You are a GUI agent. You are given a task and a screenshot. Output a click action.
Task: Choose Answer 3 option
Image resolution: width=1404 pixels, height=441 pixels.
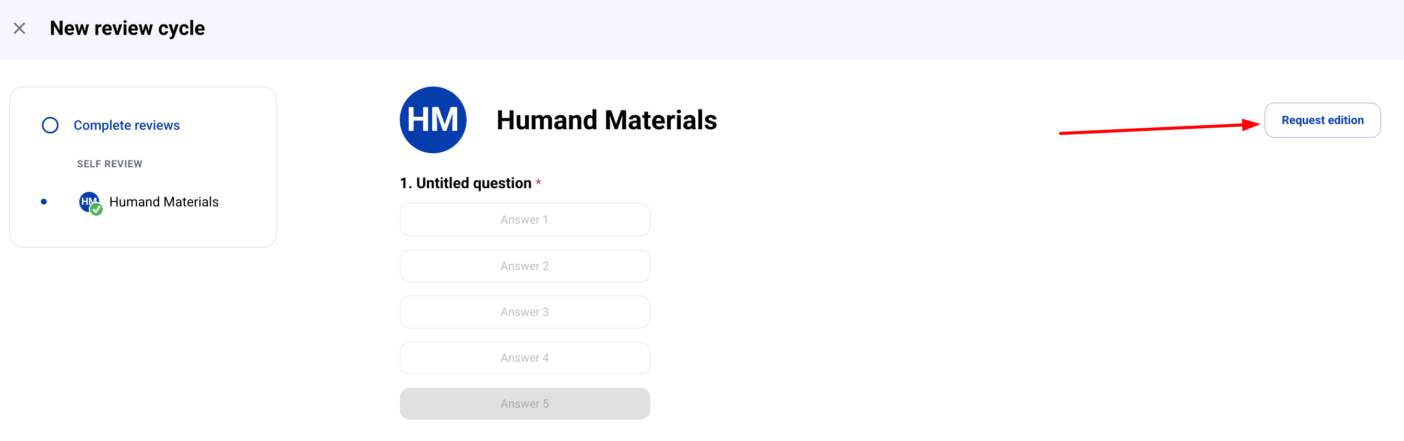coord(525,312)
